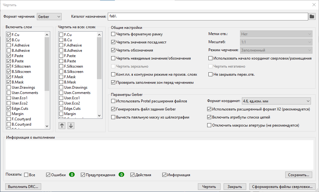This screenshot has width=319, height=192.
Task: Uncheck Edge.Cuts in the included layers list
Action: coord(9,109)
